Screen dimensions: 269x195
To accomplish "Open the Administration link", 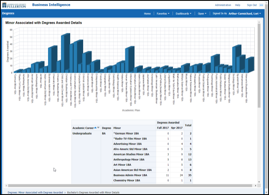I will (x=223, y=5).
